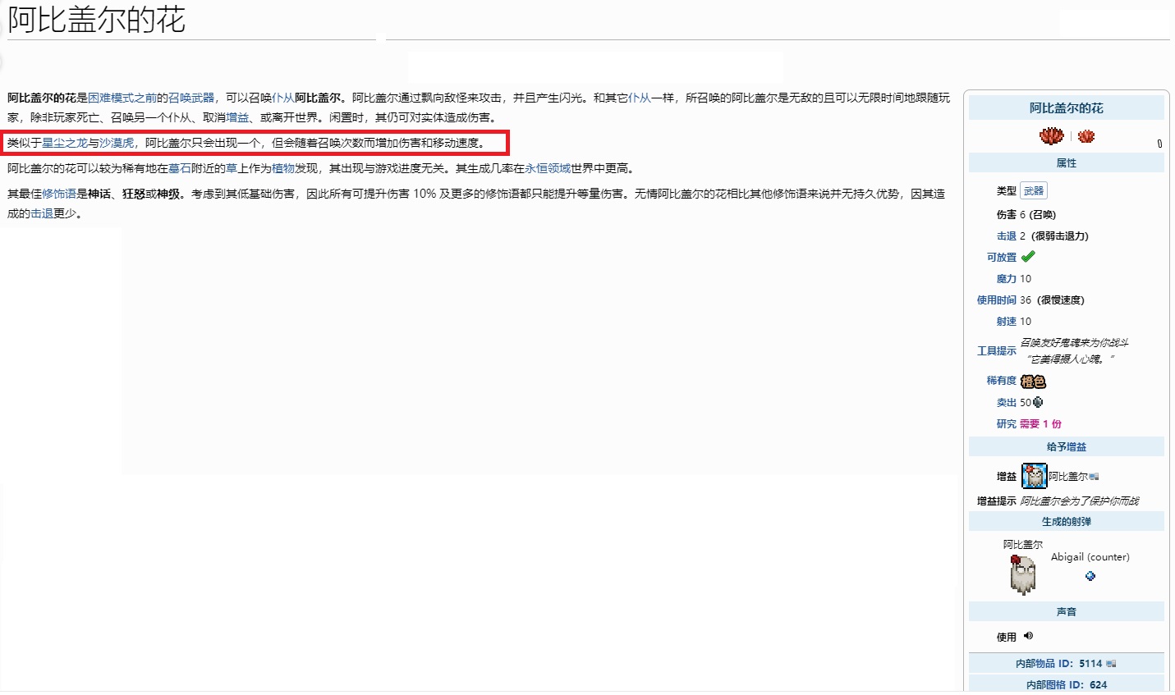Viewport: 1175px width, 695px height.
Task: Click the smaller placed Abigail's Flower sprite
Action: click(x=1086, y=136)
